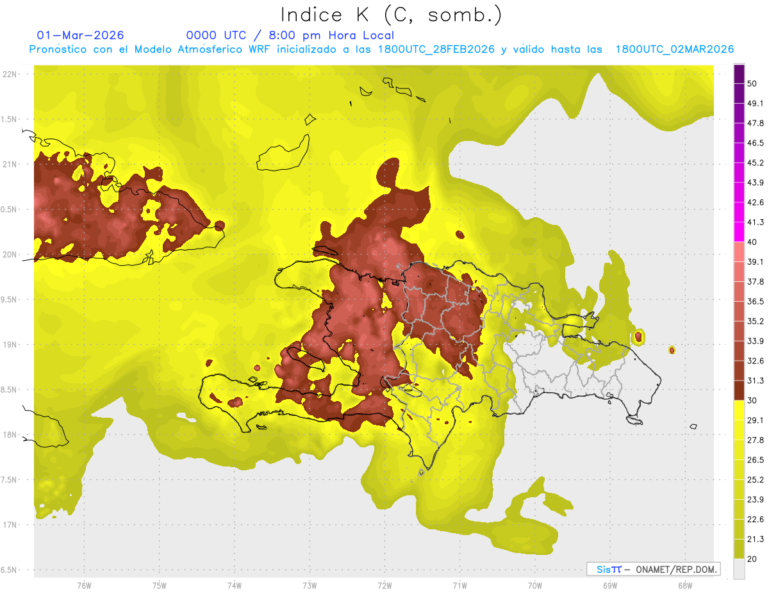Click the '21.3' color scale value

click(756, 540)
